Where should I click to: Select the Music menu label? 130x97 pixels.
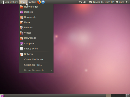pos(27,22)
